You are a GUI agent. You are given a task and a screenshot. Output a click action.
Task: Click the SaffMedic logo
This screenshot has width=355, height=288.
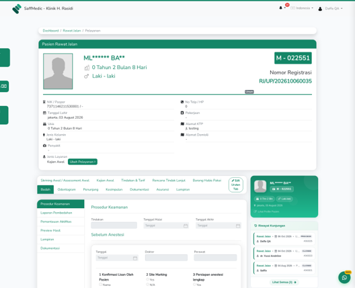[17, 9]
